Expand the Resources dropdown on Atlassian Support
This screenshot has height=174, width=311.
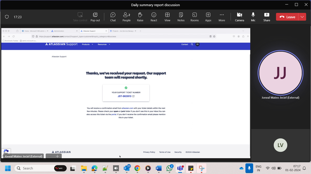coord(104,44)
